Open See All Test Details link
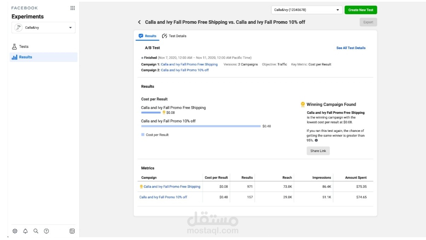The width and height of the screenshot is (426, 240). pos(351,48)
